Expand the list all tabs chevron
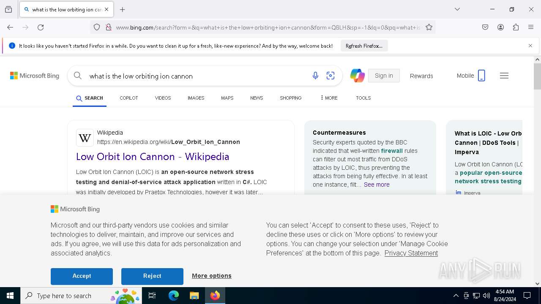 (457, 9)
